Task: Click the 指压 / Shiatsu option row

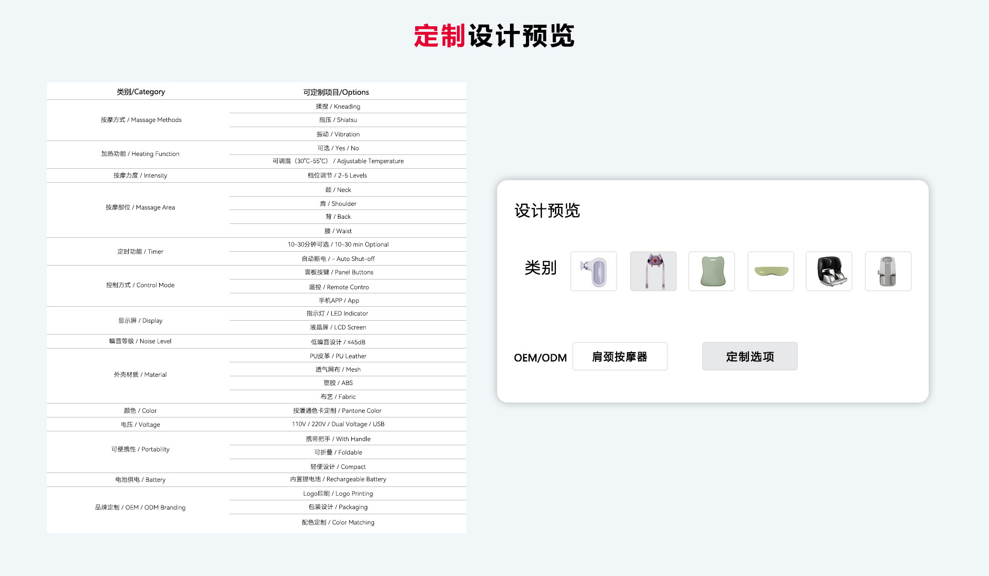Action: [x=338, y=120]
